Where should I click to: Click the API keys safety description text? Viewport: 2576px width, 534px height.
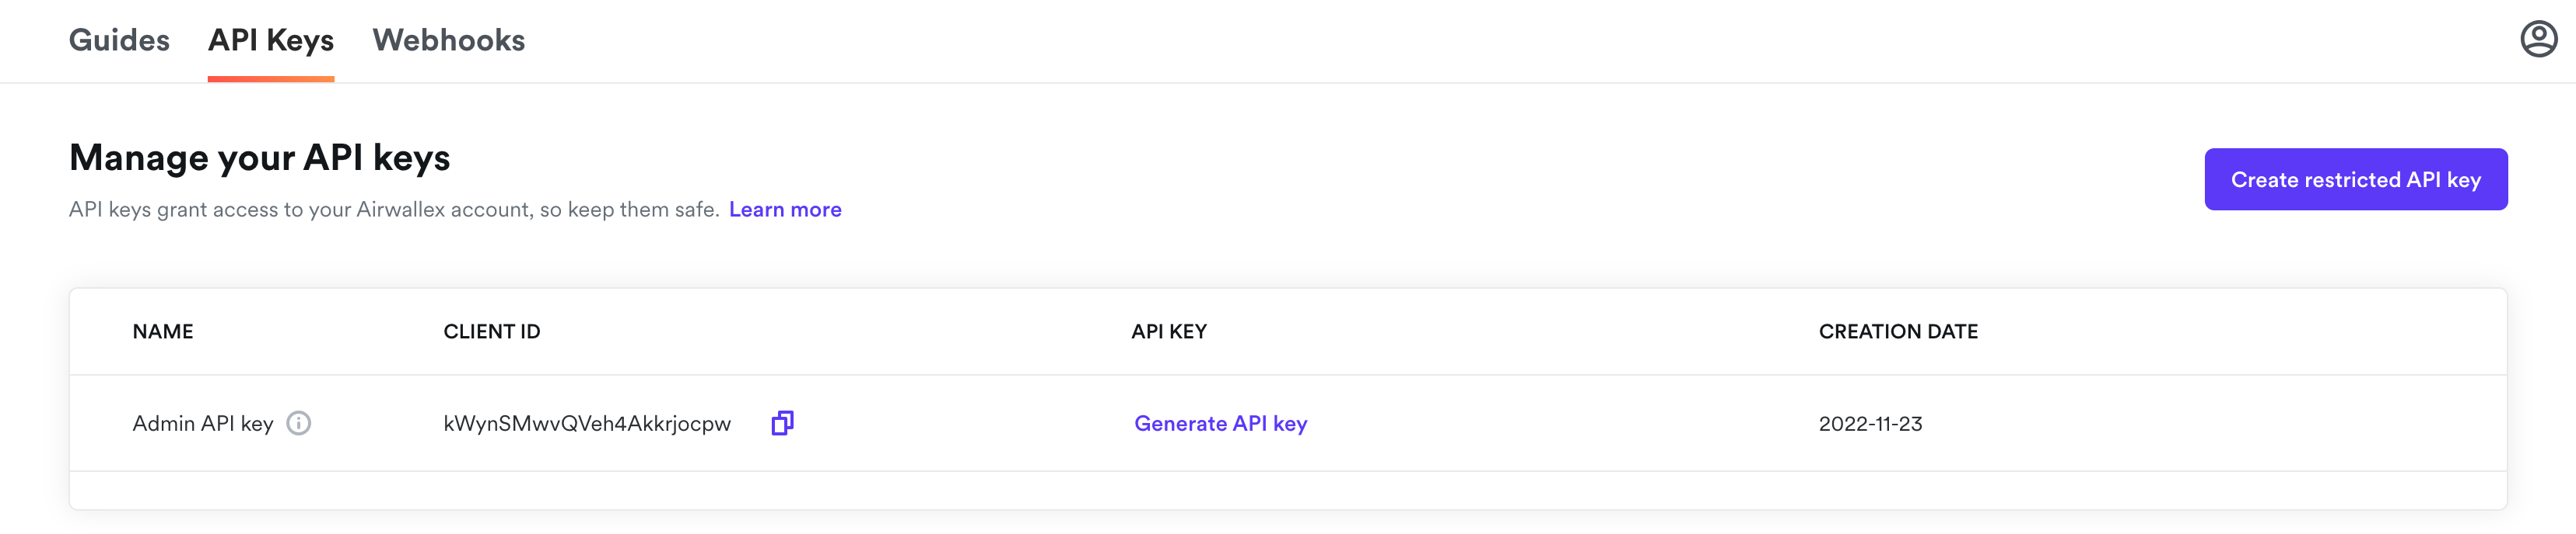394,210
